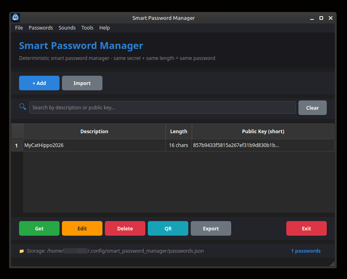Viewport: 347px width, 279px height.
Task: Open the Passwords menu
Action: (41, 28)
